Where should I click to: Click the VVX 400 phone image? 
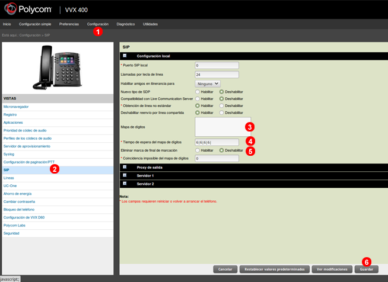pyautogui.click(x=58, y=67)
